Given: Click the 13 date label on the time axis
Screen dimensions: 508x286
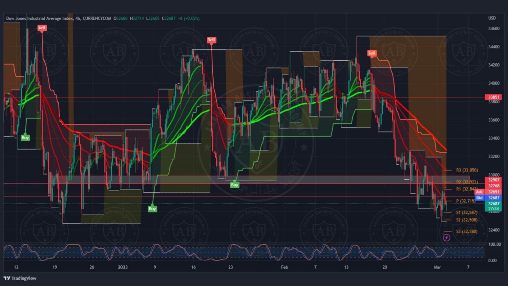Looking at the screenshot, I should 346,267.
